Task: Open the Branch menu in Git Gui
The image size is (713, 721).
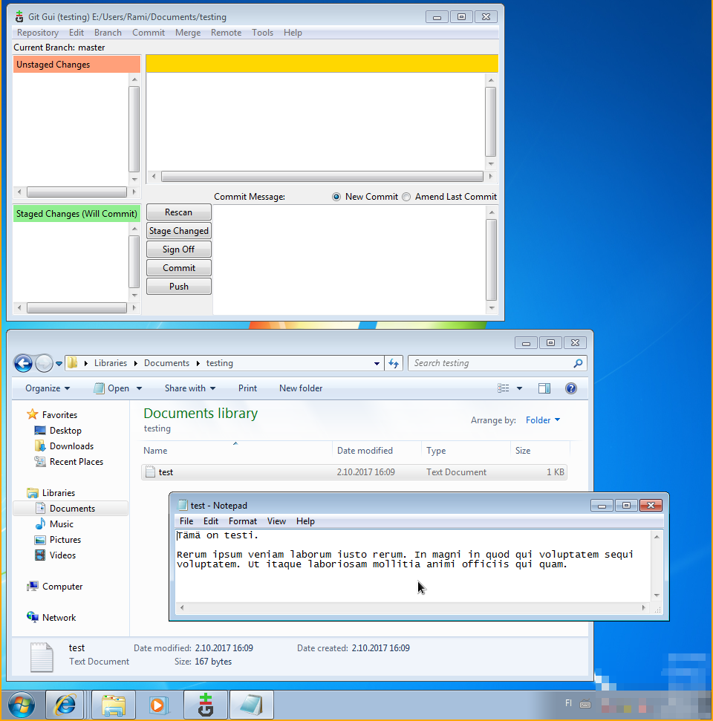Action: [x=108, y=32]
